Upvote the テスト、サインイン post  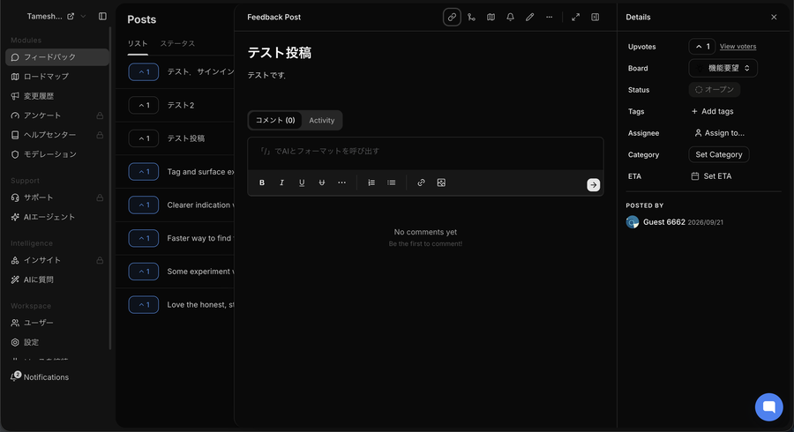pyautogui.click(x=143, y=71)
